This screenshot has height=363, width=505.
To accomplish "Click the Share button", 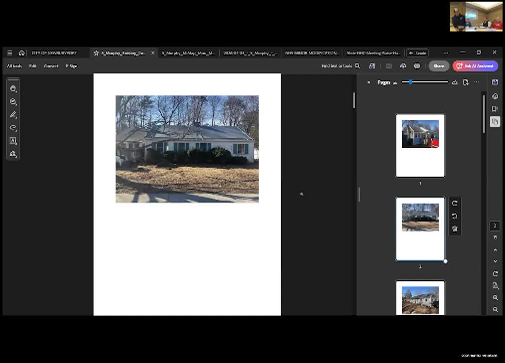I will click(438, 66).
